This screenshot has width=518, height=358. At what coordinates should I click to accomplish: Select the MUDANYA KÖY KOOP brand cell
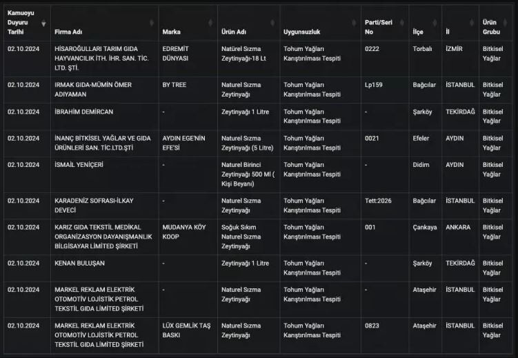pos(185,232)
